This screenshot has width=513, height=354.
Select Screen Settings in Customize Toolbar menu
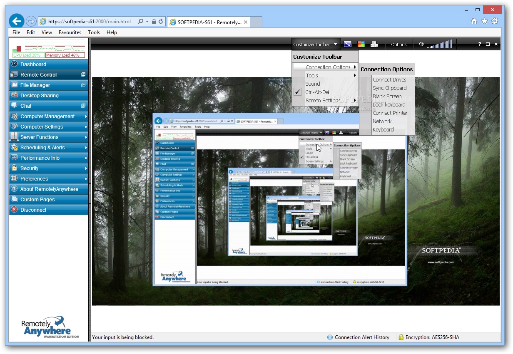point(325,100)
